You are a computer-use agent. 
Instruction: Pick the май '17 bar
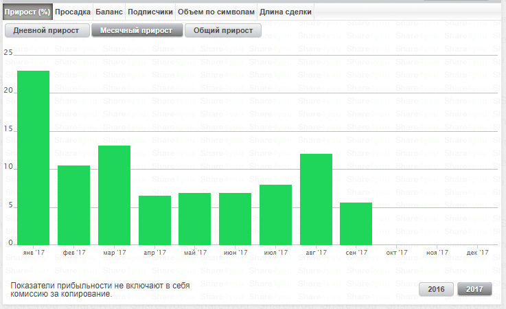195,218
